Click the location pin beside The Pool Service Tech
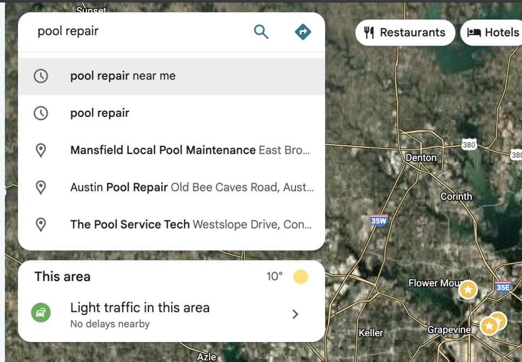 [x=41, y=224]
